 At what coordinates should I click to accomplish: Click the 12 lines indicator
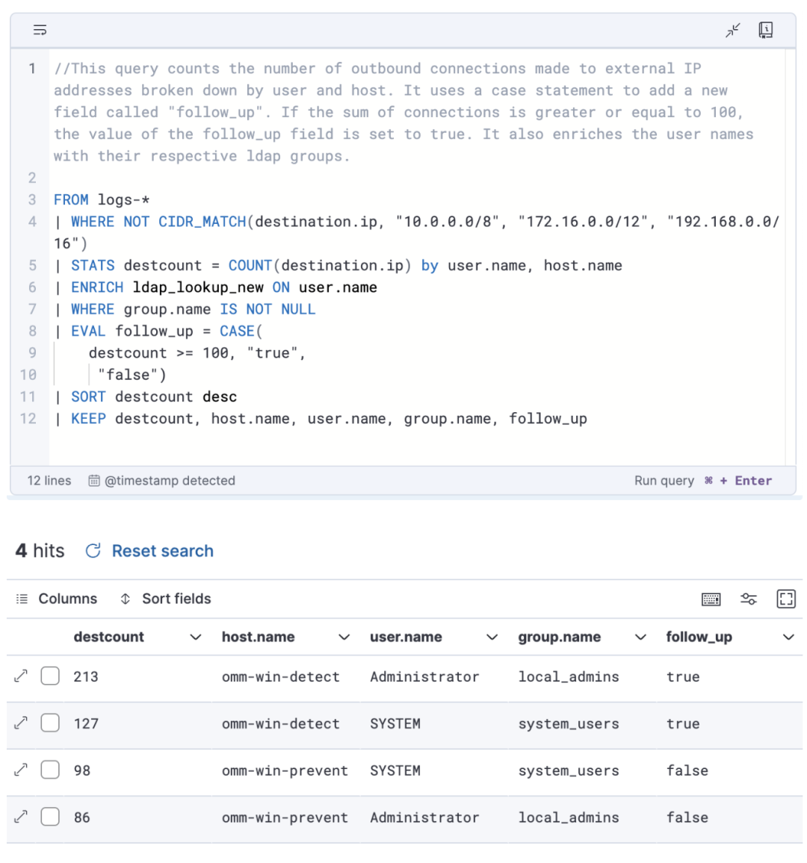pos(49,481)
